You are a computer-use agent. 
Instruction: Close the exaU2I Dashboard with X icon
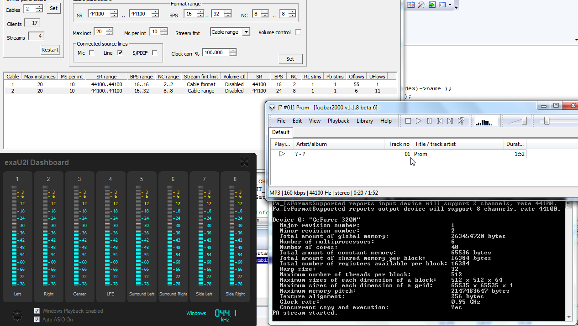coord(244,162)
